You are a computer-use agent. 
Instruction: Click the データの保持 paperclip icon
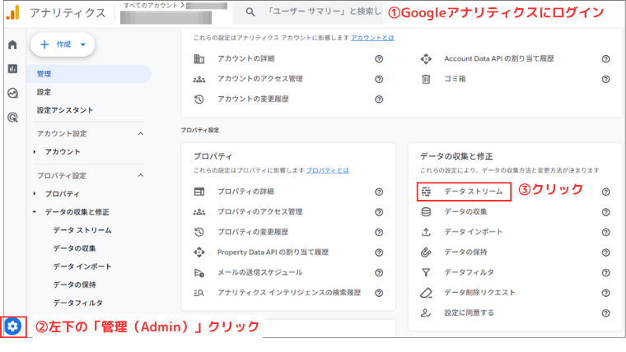pyautogui.click(x=426, y=252)
